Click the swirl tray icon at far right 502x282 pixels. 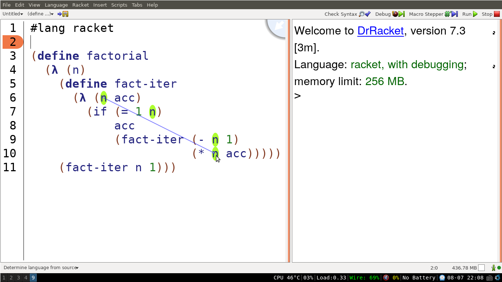pos(497,278)
